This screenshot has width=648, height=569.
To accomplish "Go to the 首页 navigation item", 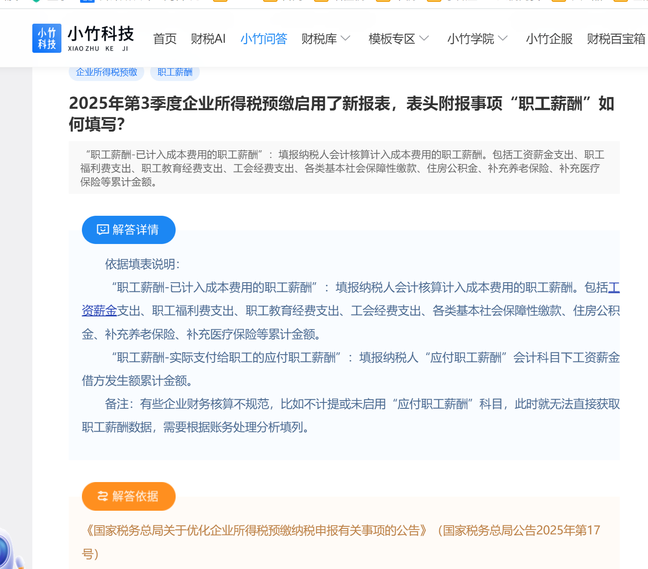I will [165, 39].
